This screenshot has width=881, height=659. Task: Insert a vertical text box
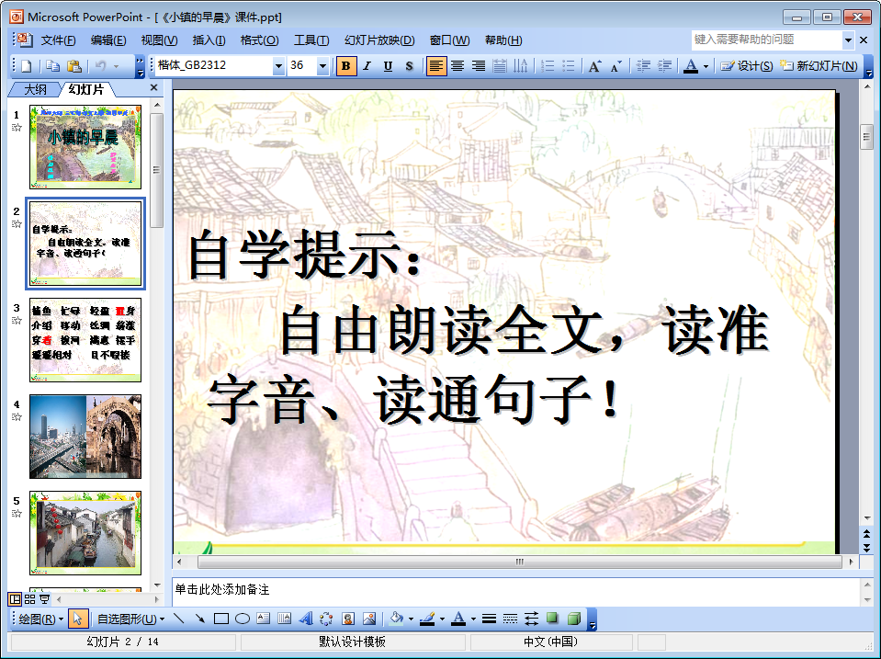pos(284,619)
